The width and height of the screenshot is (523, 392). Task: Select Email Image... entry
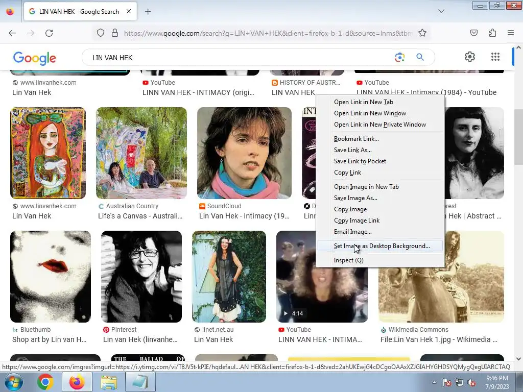coord(380,232)
